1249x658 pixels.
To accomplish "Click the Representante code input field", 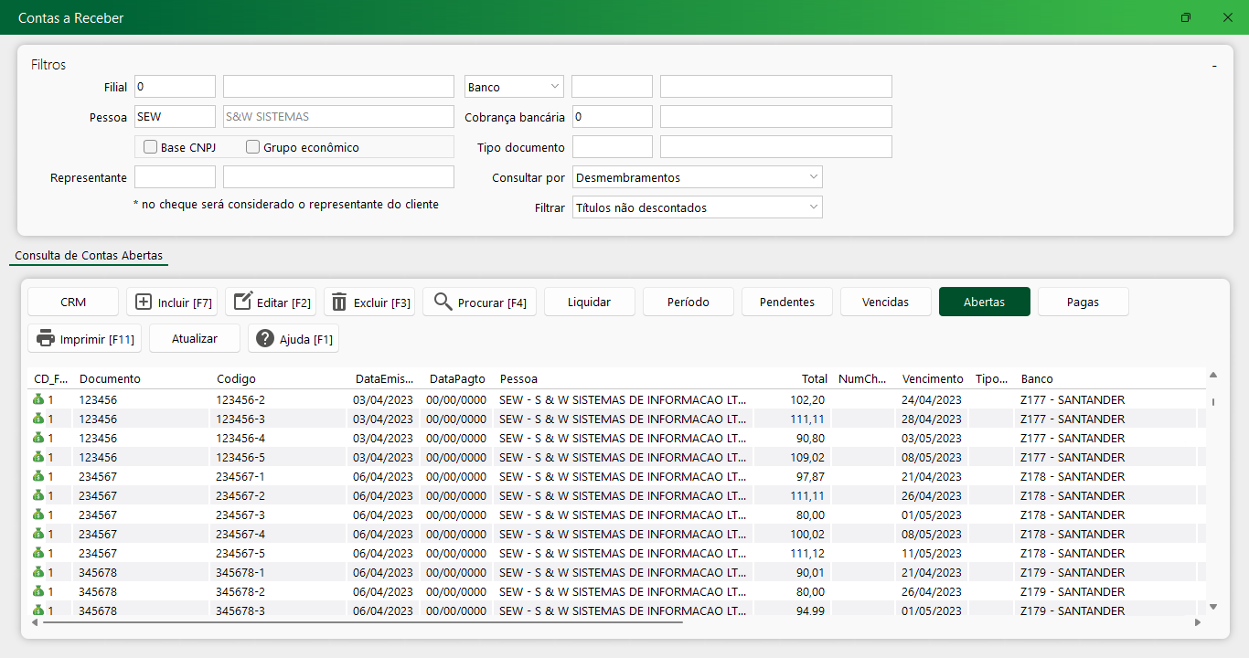I will tap(175, 177).
